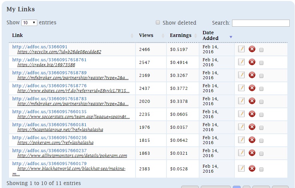The width and height of the screenshot is (295, 188).
Task: Tick the checkbox for adfoc.us/3366091 row
Action: click(x=261, y=50)
